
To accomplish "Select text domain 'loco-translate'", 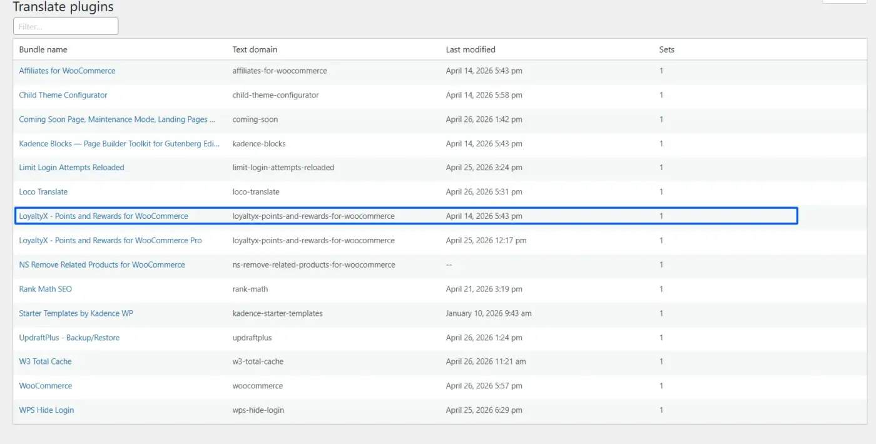I will click(x=256, y=192).
